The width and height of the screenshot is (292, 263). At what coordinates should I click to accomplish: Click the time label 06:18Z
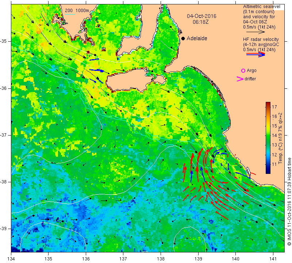click(x=200, y=22)
